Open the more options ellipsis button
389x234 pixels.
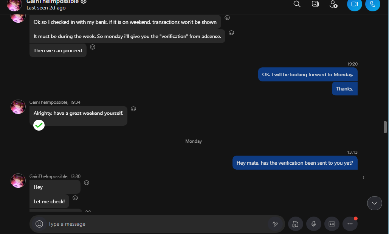[350, 224]
